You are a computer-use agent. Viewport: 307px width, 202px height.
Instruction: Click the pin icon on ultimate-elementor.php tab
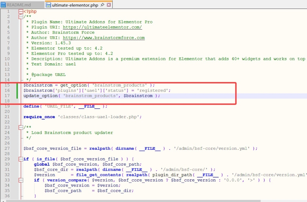[x=103, y=5]
